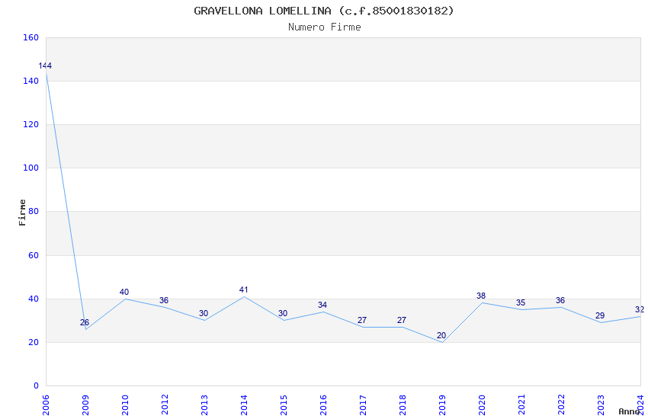
Task: Click the 2013 year label
Action: [204, 405]
